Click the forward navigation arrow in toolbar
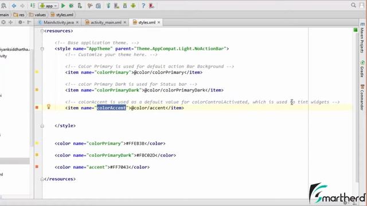The width and height of the screenshot is (367, 206). [x=22, y=6]
